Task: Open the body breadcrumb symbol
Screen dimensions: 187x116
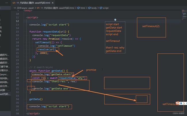Action: point(94,8)
